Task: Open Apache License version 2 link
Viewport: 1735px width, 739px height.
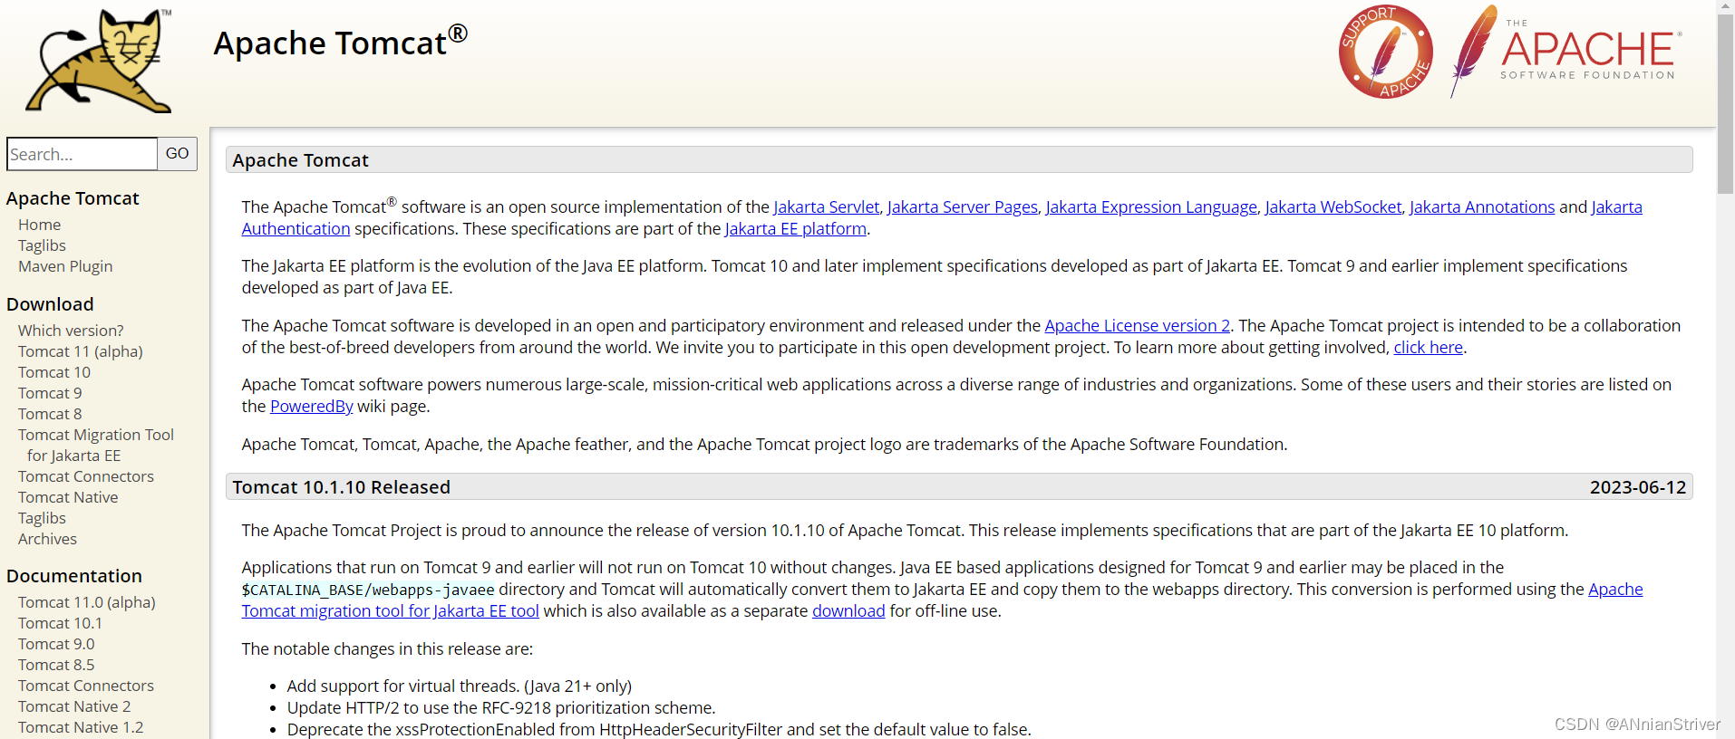Action: [1138, 326]
